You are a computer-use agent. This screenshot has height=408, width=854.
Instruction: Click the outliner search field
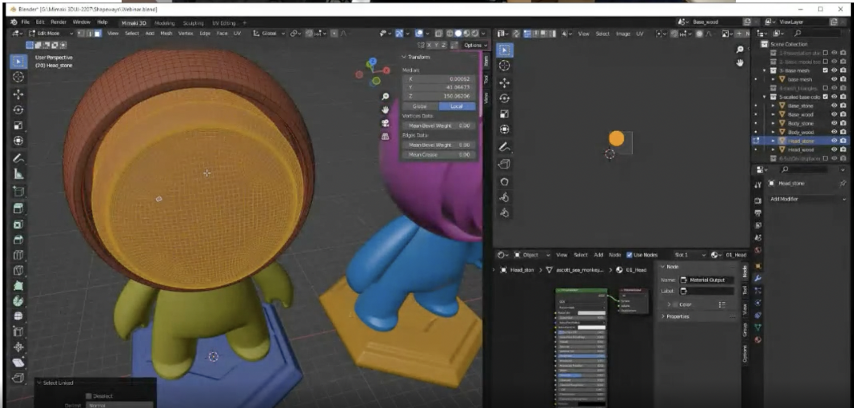click(817, 33)
